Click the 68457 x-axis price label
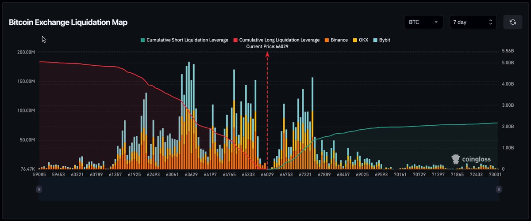Image resolution: width=531 pixels, height=221 pixels. click(x=343, y=175)
